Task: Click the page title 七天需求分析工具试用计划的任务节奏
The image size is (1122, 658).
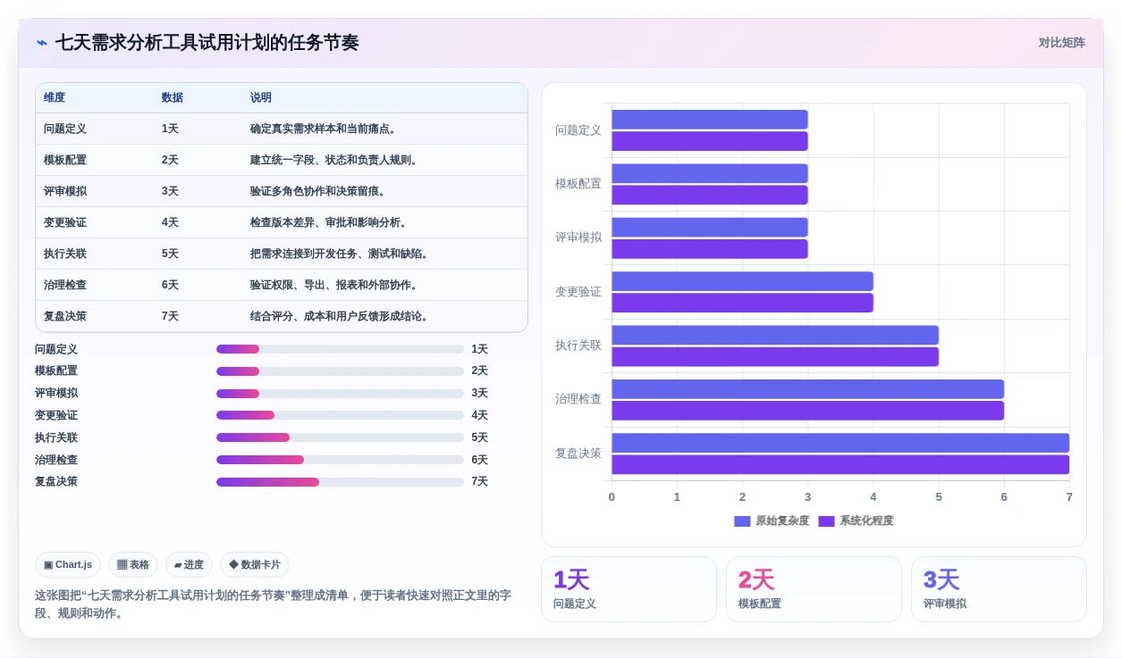Action: [207, 43]
